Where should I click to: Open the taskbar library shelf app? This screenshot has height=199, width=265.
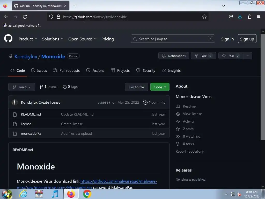click(39, 194)
